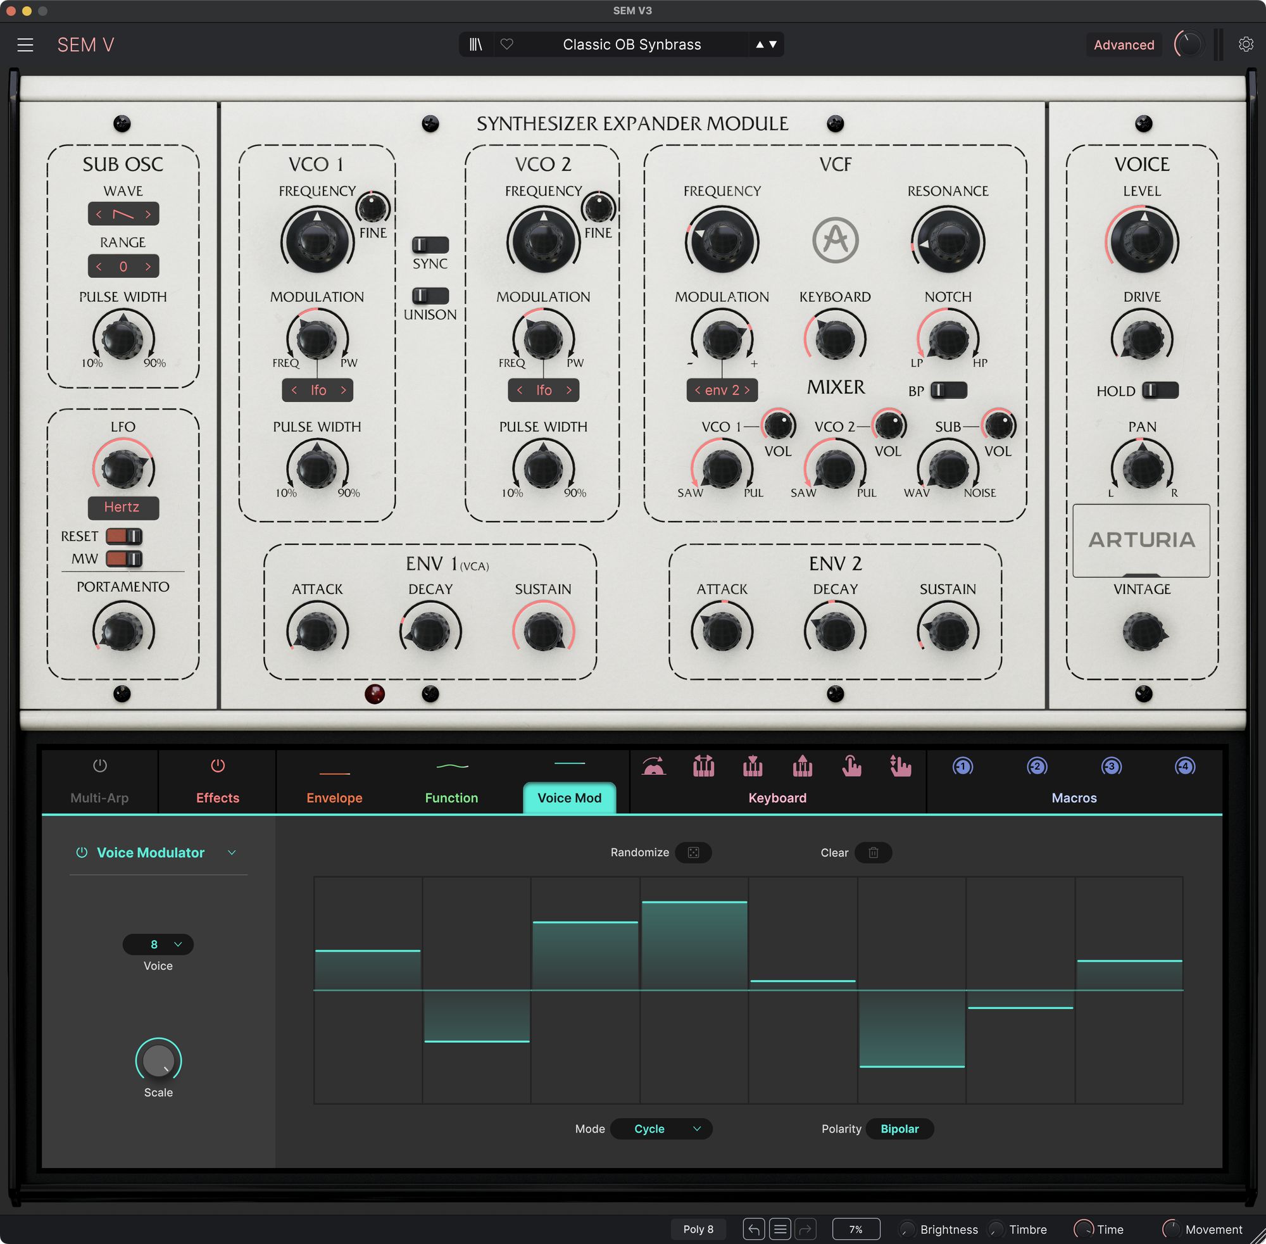Click the Advanced button
Image resolution: width=1266 pixels, height=1244 pixels.
1124,44
